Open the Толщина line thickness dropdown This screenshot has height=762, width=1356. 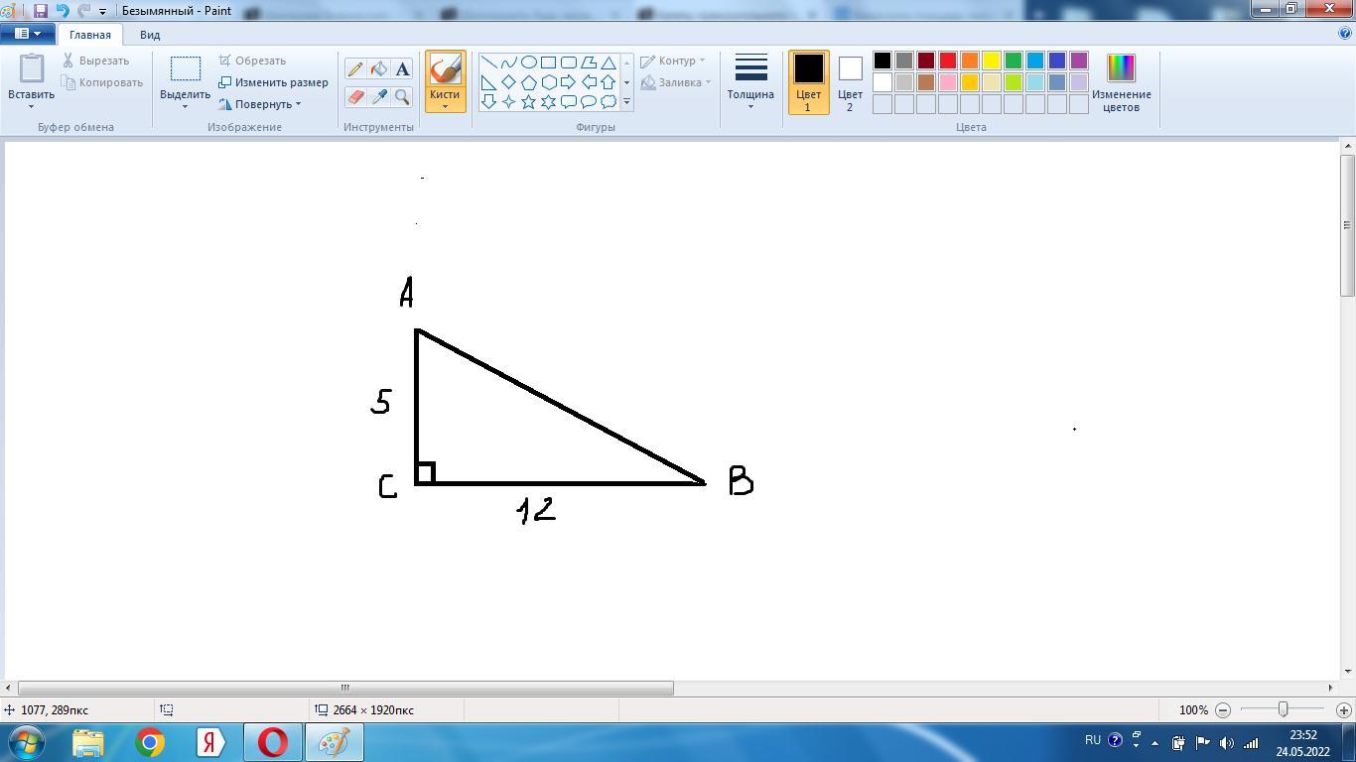click(750, 82)
